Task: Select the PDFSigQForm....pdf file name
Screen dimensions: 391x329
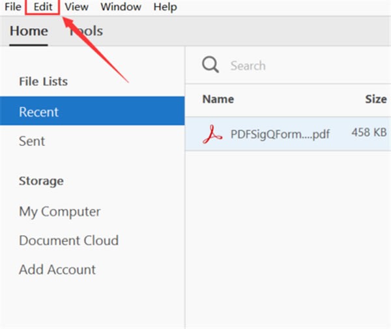Action: (280, 134)
